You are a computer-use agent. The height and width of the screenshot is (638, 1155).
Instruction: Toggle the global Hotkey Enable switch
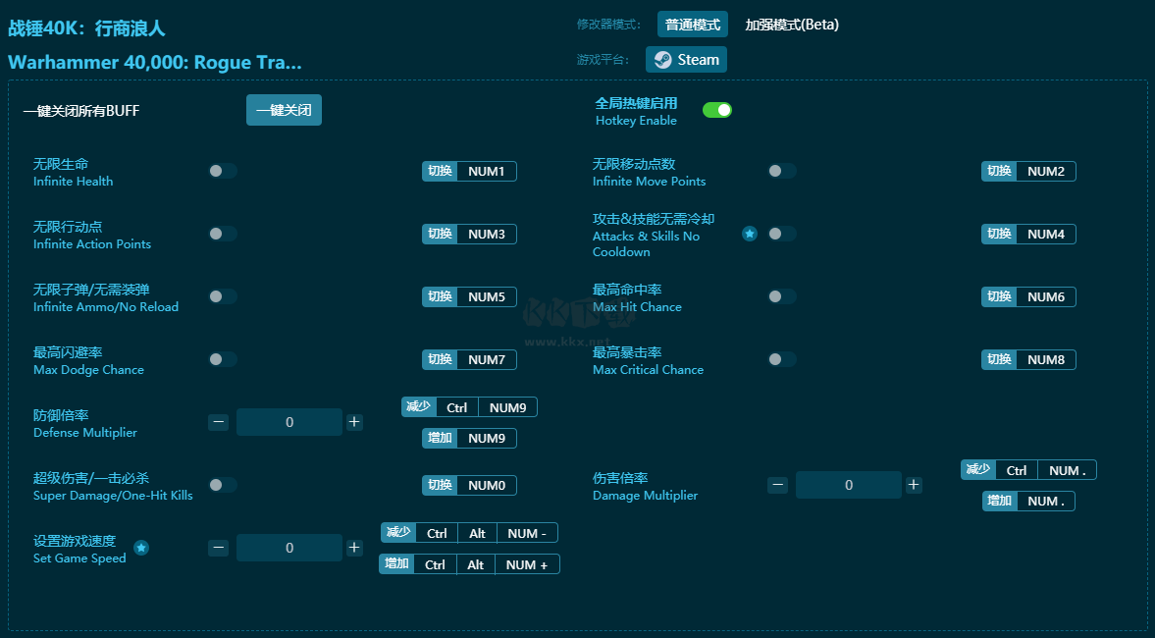716,110
